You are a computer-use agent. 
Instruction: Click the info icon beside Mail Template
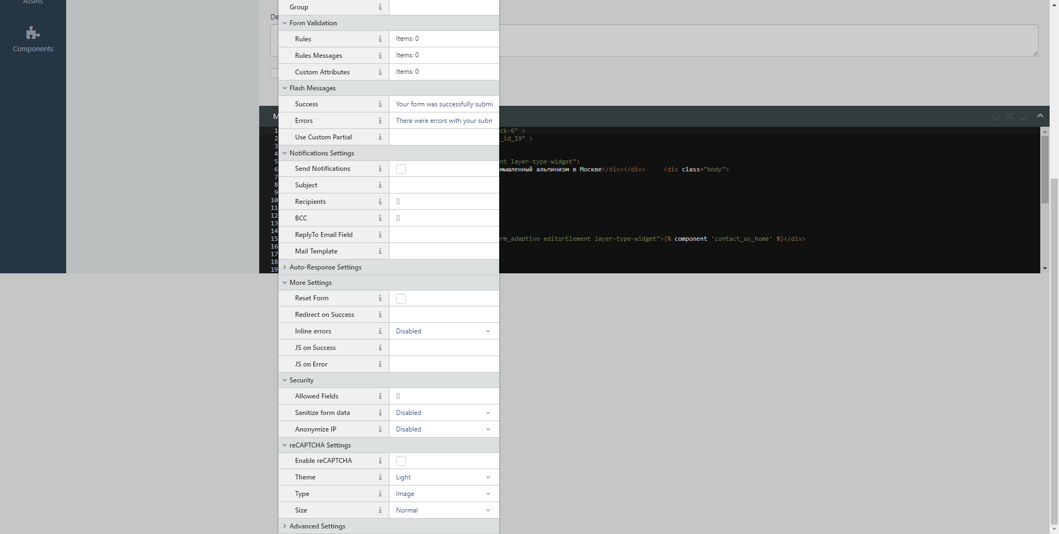coord(380,251)
